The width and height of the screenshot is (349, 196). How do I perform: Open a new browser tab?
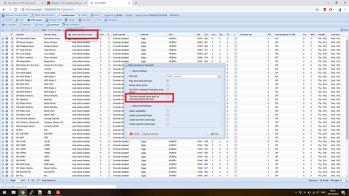tap(136, 3)
